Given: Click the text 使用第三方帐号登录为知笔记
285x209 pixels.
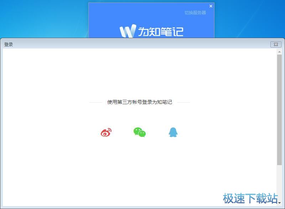Looking at the screenshot, I should [x=140, y=102].
